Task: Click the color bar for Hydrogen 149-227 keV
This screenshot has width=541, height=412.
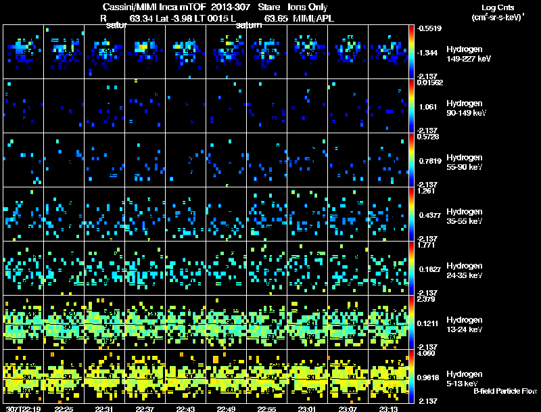Action: (413, 51)
